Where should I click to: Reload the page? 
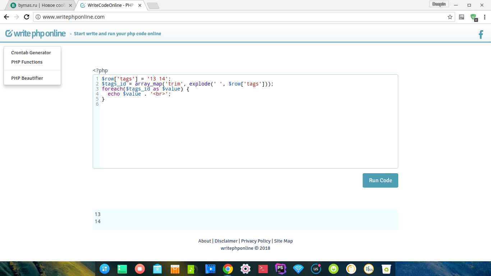pyautogui.click(x=27, y=17)
